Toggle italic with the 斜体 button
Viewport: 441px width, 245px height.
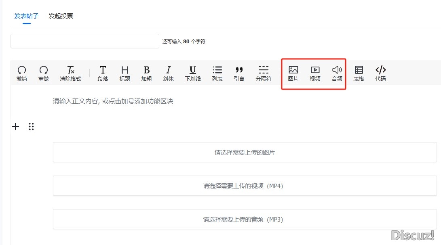pyautogui.click(x=168, y=73)
